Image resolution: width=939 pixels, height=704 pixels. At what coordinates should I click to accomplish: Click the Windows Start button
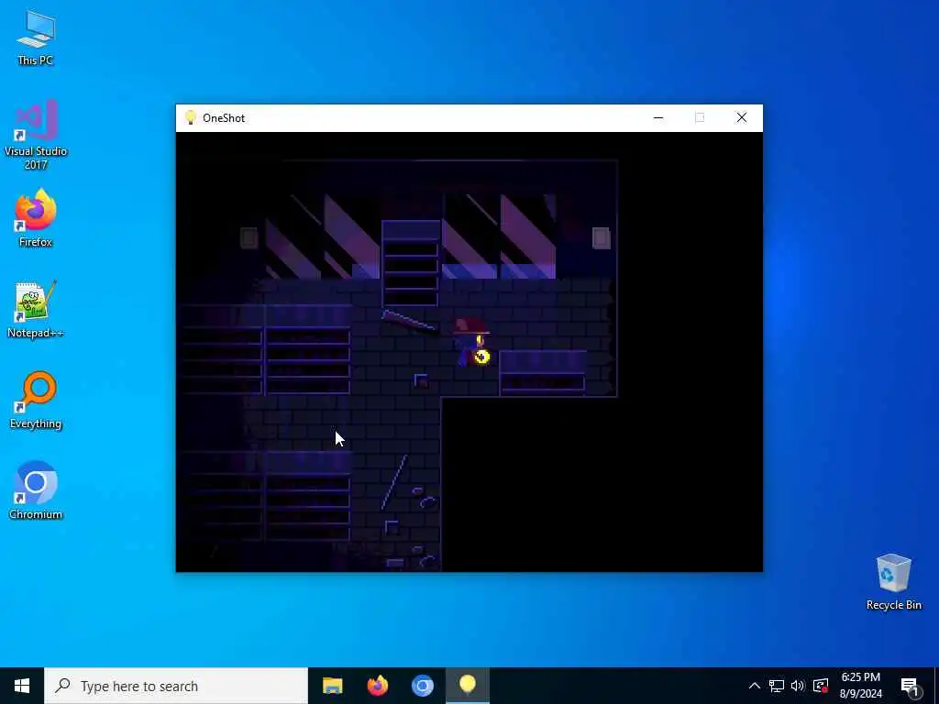pyautogui.click(x=22, y=686)
